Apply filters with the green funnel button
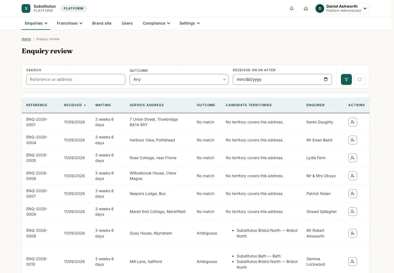 [x=346, y=79]
